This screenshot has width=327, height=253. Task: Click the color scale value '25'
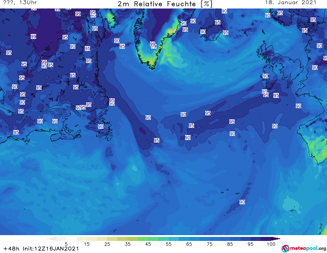pos(107,244)
